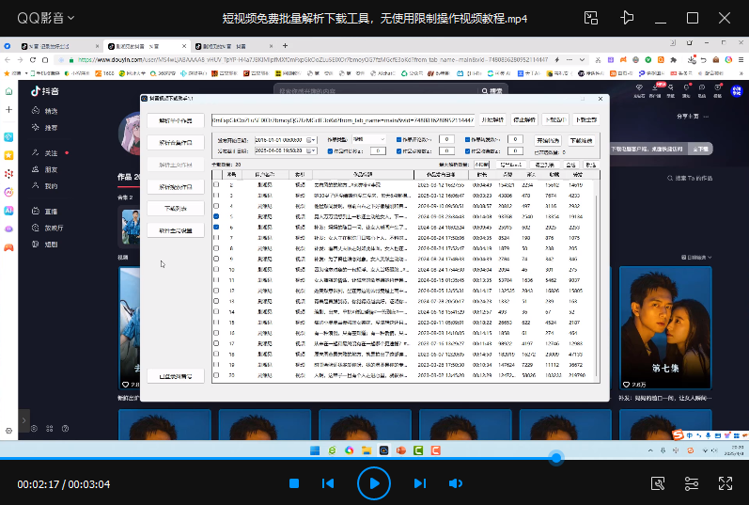Image resolution: width=749 pixels, height=505 pixels.
Task: Click the playback progress slider handle
Action: (556, 458)
